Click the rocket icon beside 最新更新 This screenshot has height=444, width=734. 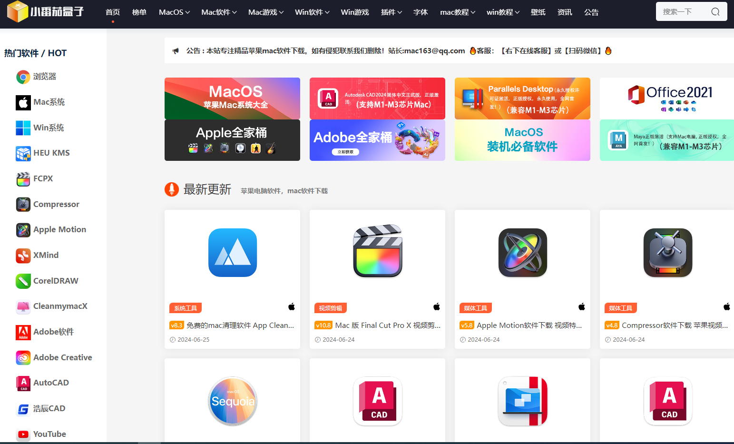pyautogui.click(x=172, y=189)
